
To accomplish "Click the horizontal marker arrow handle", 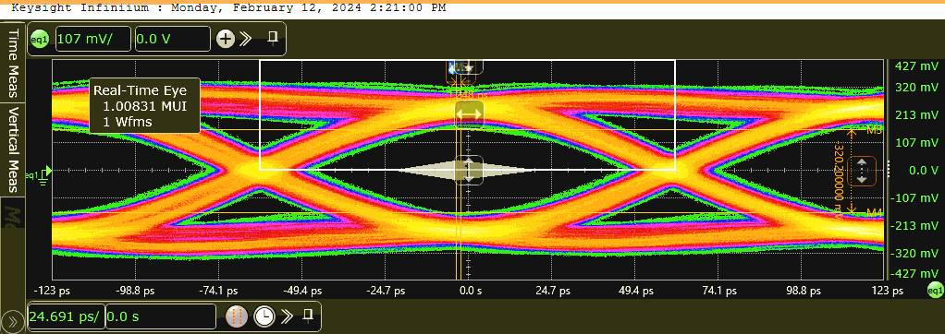I will coord(468,114).
